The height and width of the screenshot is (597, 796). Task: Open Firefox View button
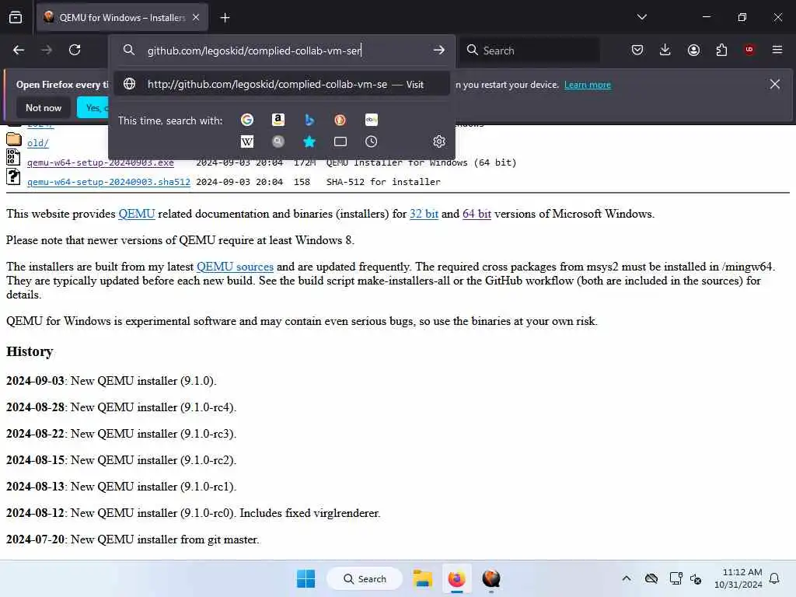click(x=16, y=17)
